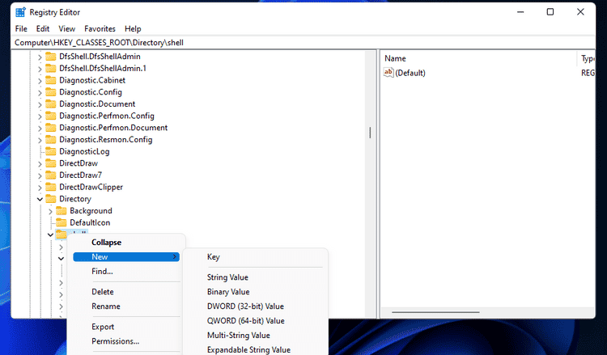
Task: Click the DfsShell.DfsShellAdmin folder icon
Action: pos(51,57)
